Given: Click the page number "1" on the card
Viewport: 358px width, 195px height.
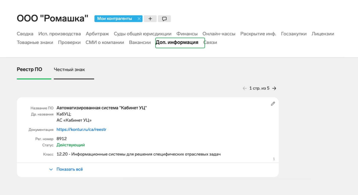Looking at the screenshot, I should pyautogui.click(x=274, y=159).
